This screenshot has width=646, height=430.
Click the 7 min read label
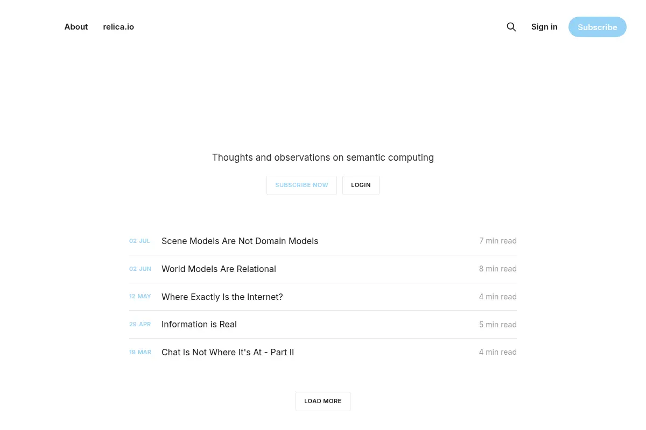(498, 241)
